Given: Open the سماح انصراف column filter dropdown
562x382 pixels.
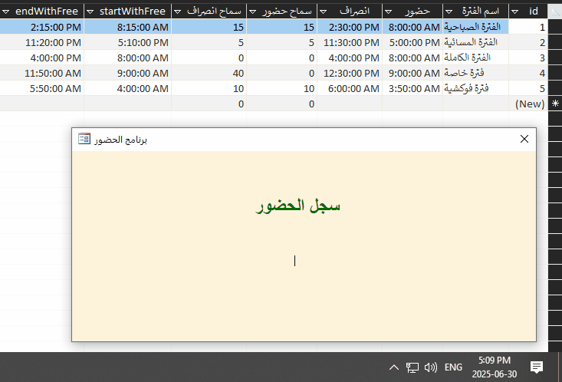Looking at the screenshot, I should click(x=177, y=12).
